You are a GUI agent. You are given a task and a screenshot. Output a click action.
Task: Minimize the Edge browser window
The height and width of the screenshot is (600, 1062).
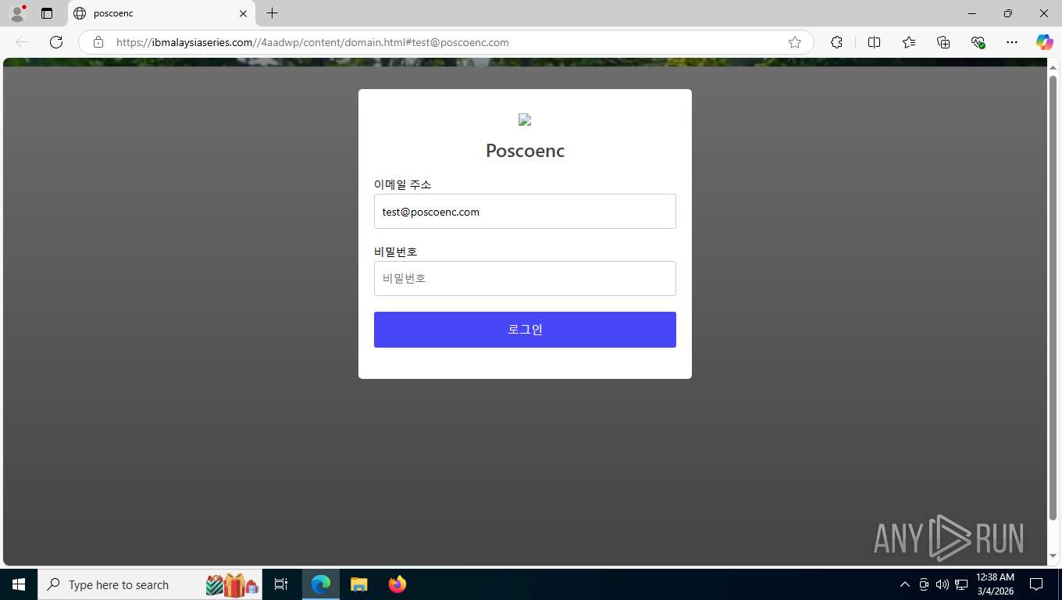972,13
